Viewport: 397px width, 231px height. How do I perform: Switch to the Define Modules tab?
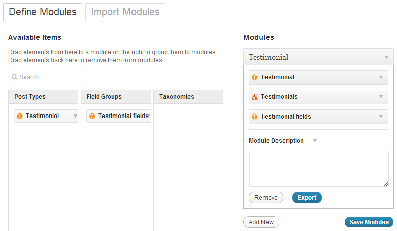pyautogui.click(x=43, y=12)
